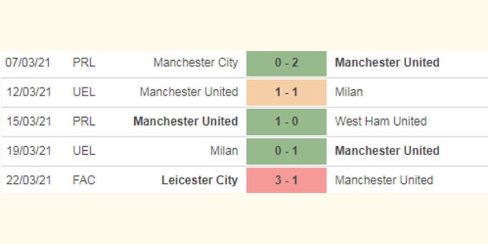Select the 1 - 0 score cell

click(x=286, y=121)
